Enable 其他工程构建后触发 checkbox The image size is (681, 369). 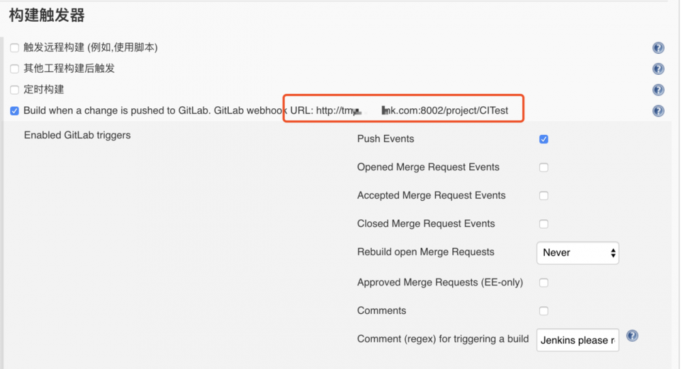click(14, 69)
